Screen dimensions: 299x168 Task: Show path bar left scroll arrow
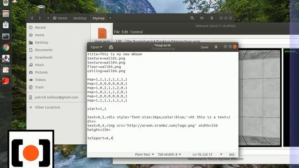[48, 18]
